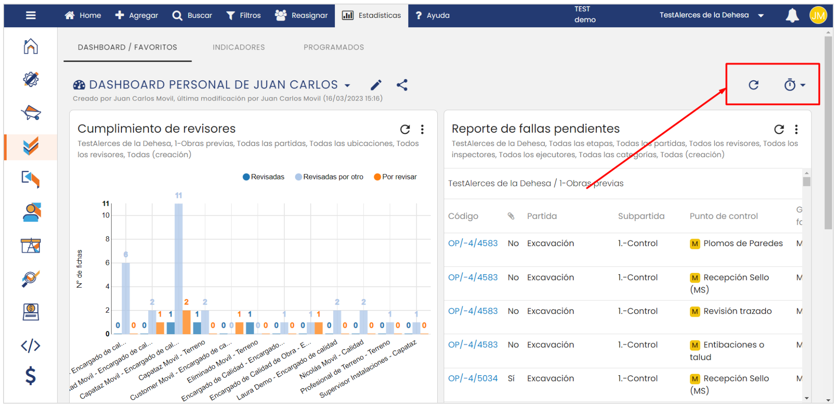Toggle the Revisadas por otro legend series
The image size is (836, 406).
(329, 177)
